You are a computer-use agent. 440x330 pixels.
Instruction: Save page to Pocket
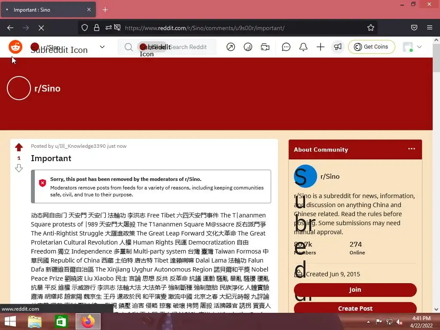[x=414, y=28]
